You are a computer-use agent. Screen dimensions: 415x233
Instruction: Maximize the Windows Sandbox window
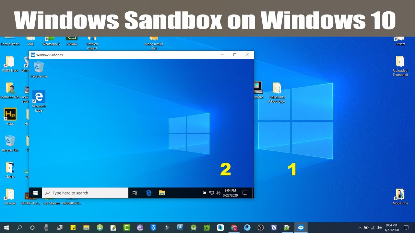(235, 55)
